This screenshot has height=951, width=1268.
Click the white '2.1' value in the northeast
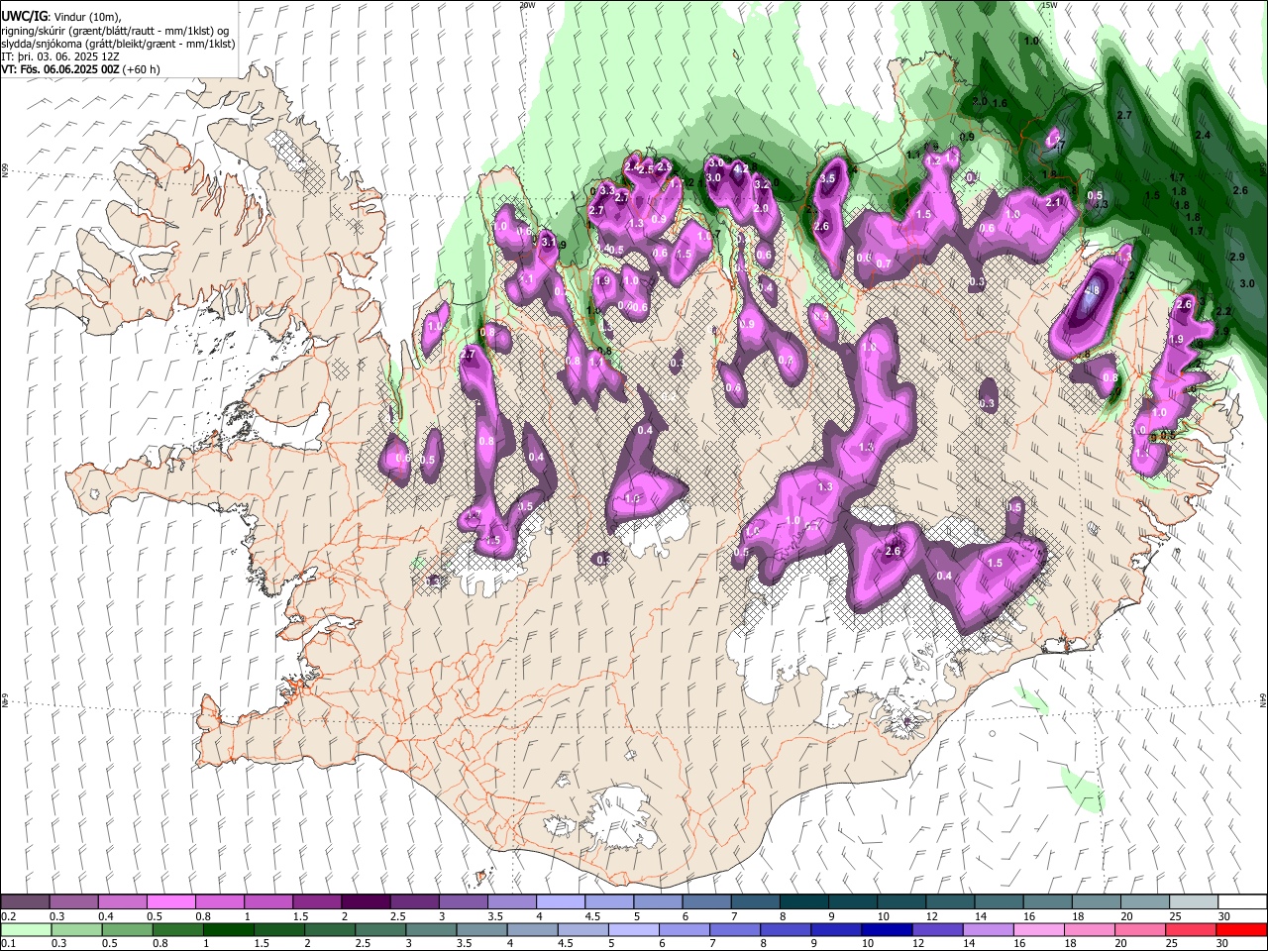tap(1054, 202)
